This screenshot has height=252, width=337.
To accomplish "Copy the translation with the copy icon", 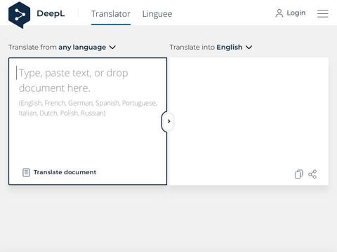I will (x=298, y=174).
